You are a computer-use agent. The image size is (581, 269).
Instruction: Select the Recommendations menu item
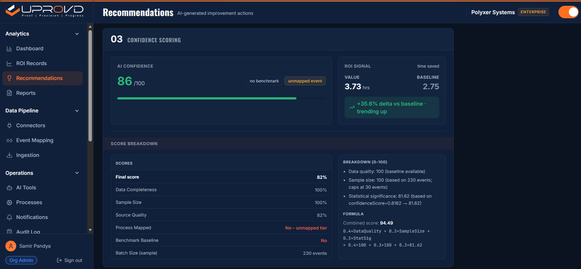42,78
